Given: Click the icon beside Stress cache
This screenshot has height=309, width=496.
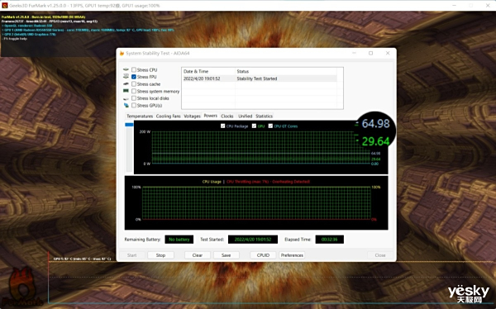Looking at the screenshot, I should (126, 83).
